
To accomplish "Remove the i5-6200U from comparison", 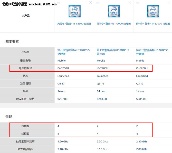I will coord(169,3).
